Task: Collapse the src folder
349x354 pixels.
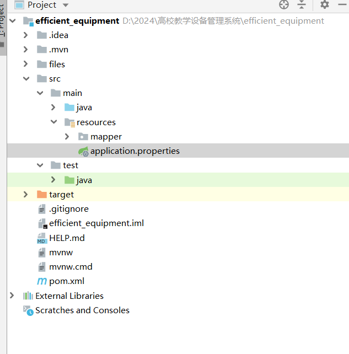Action: point(26,79)
